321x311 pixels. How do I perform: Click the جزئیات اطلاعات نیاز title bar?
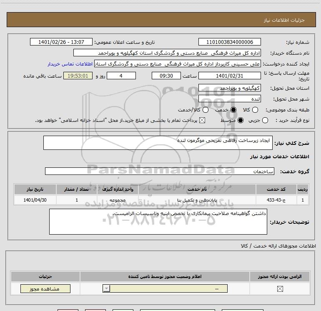tap(161, 20)
